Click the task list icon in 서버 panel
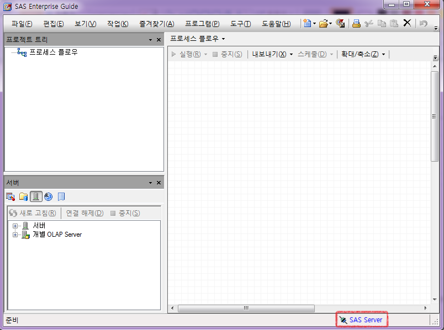 [10, 196]
